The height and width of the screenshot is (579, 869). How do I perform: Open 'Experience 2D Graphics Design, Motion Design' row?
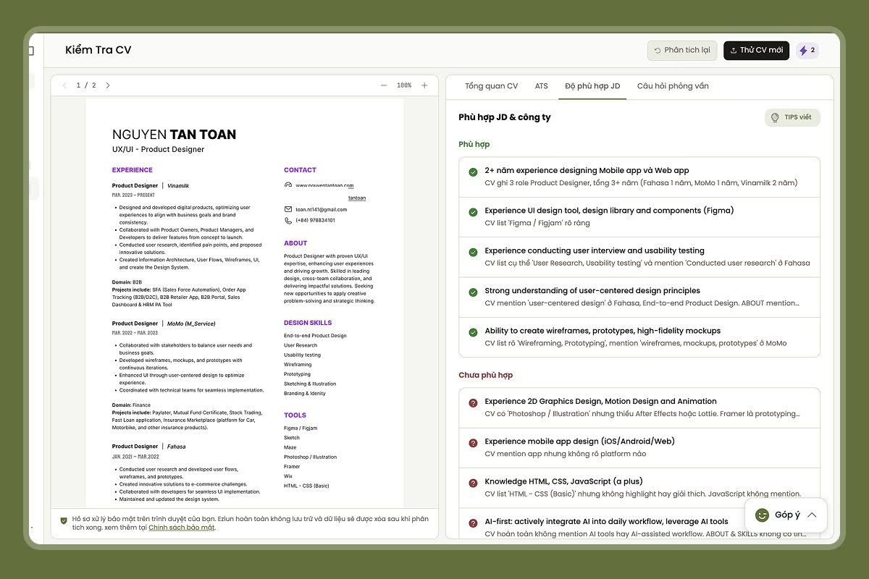coord(639,408)
